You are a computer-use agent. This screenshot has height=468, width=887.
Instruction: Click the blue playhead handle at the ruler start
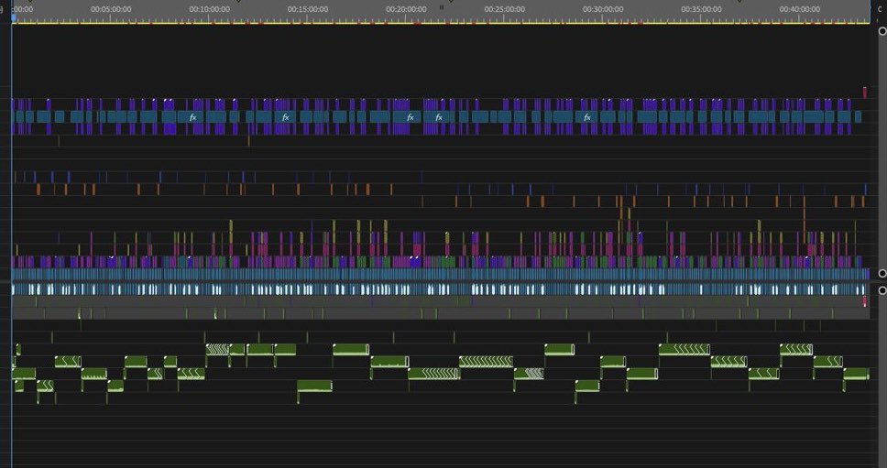tap(14, 18)
